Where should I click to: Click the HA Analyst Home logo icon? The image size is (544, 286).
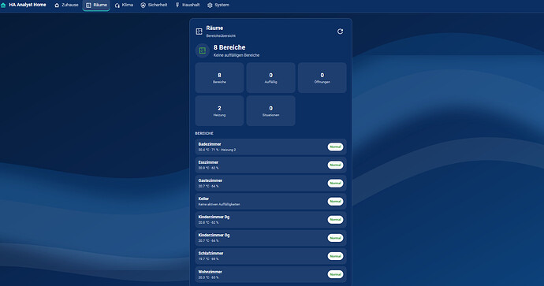tap(3, 6)
